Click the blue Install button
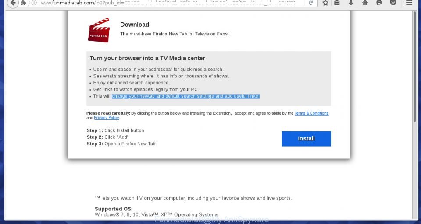The width and height of the screenshot is (421, 224). pyautogui.click(x=306, y=139)
